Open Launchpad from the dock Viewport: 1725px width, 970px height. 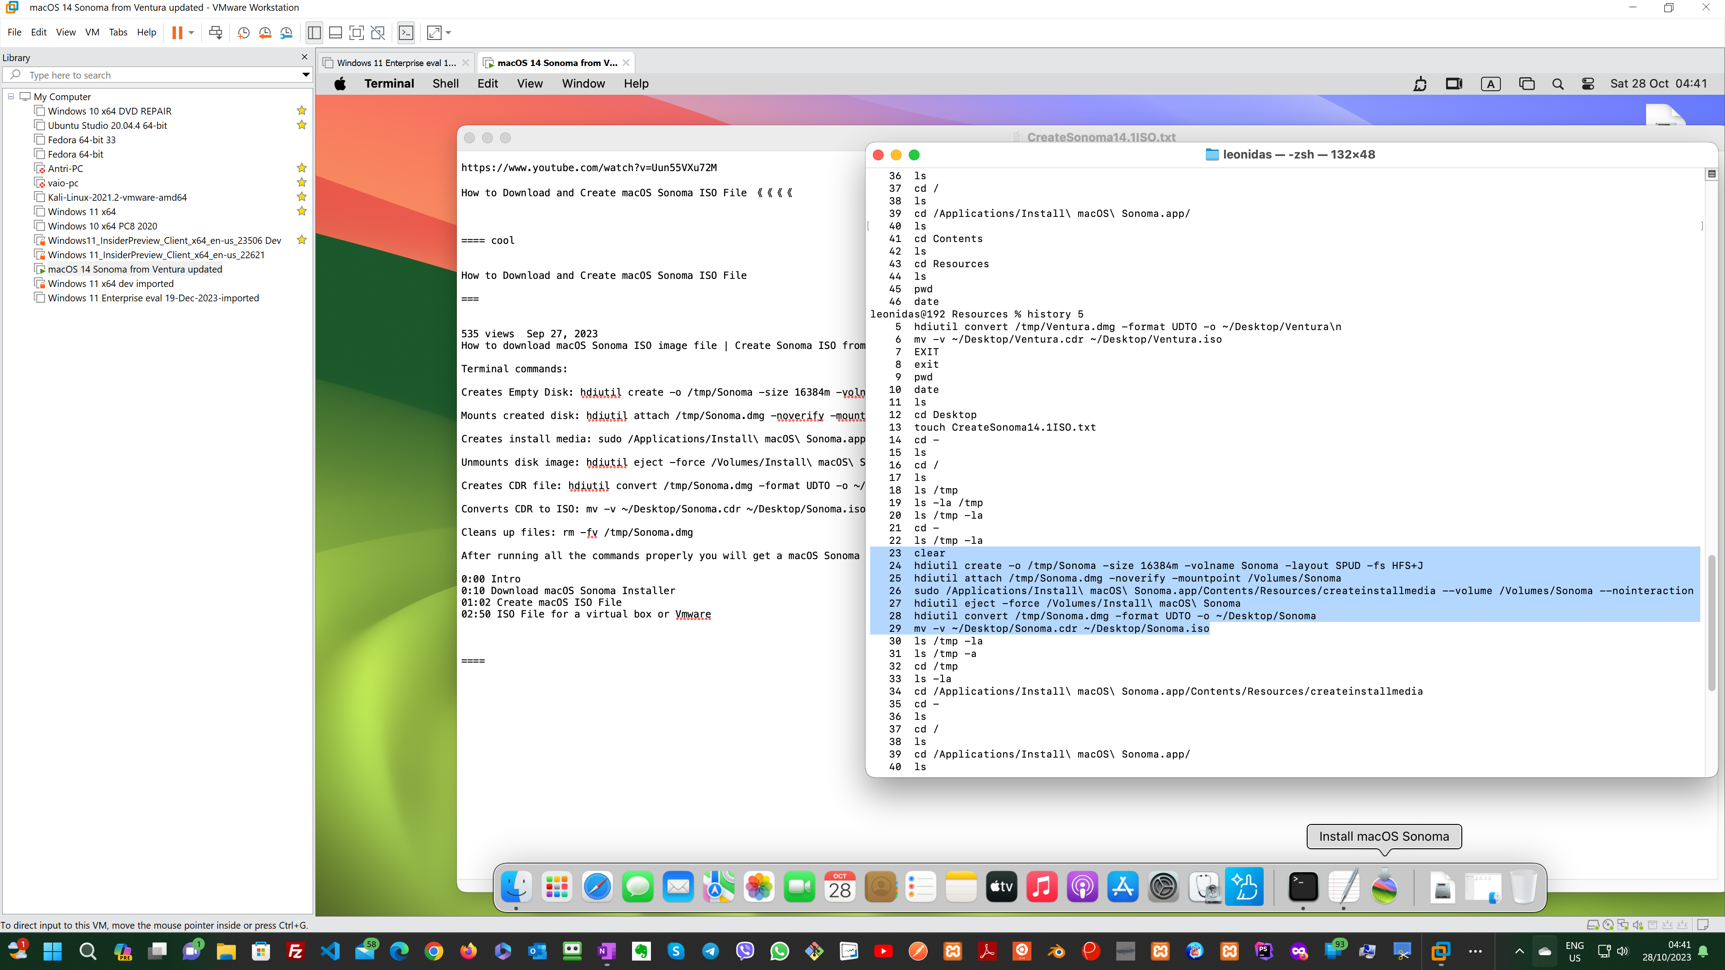tap(557, 887)
